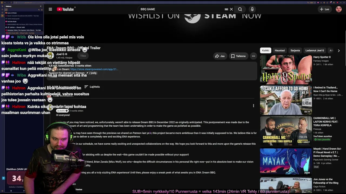
Task: Switch to the WARHAMMER 40K Full Movie tab
Action: pos(24,25)
